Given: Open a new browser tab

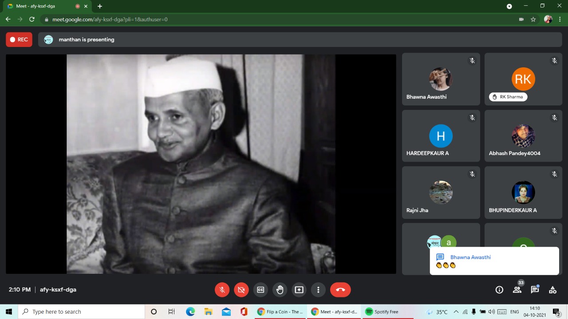Looking at the screenshot, I should (x=100, y=6).
